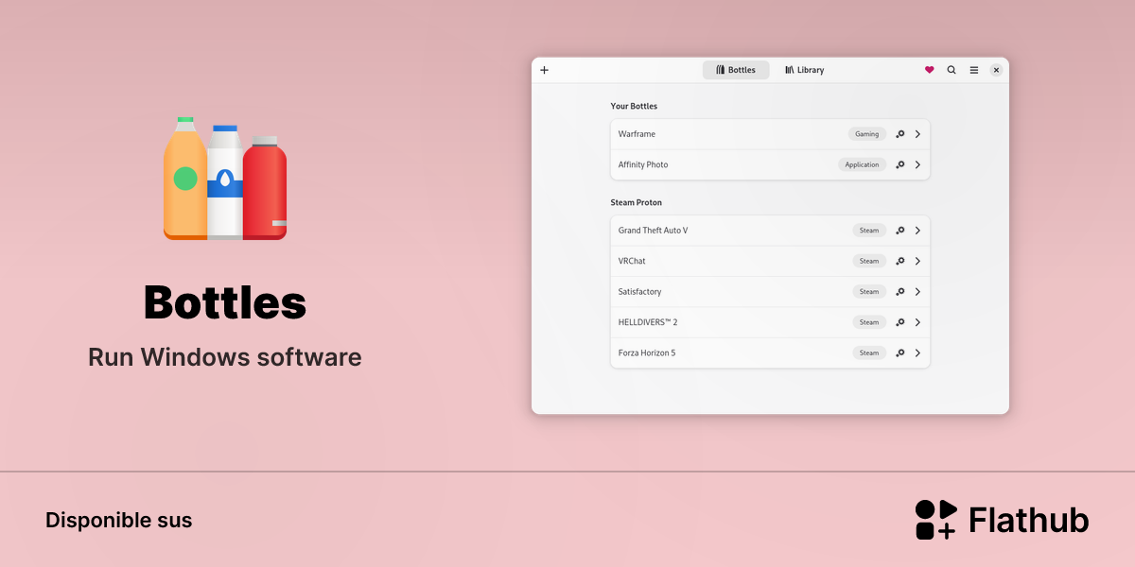
Task: Click the Gaming tag on Warframe
Action: (x=867, y=134)
